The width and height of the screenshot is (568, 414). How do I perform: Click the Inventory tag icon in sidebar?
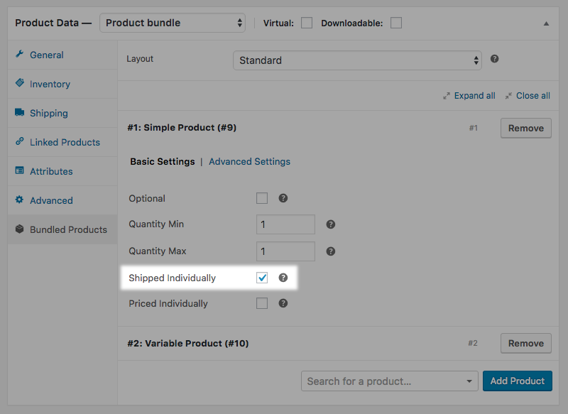coord(20,83)
